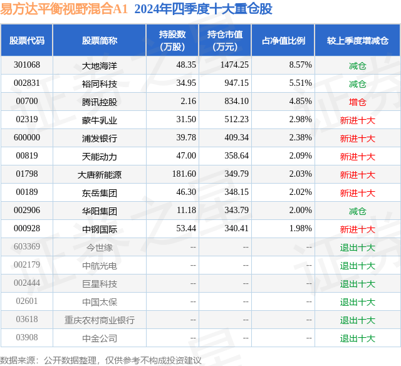Select the 持仓市值(万元) column header
Viewport: 401px width, 366px height.
225,40
